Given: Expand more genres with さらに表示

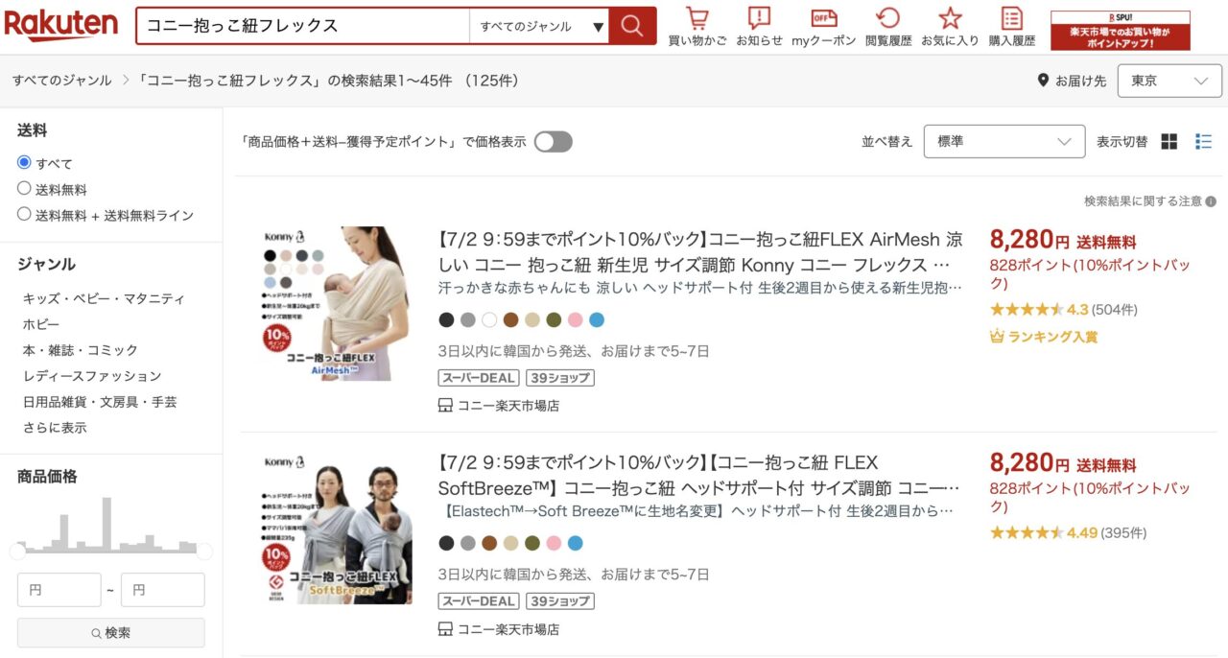Looking at the screenshot, I should click(55, 428).
